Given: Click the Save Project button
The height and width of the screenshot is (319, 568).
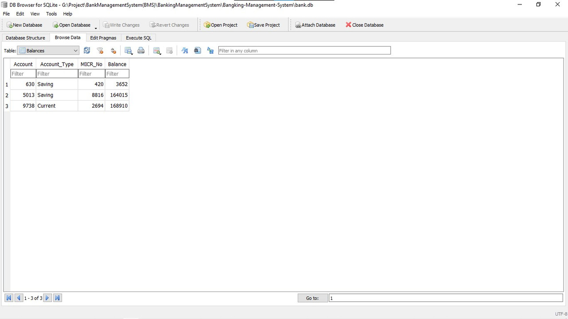Looking at the screenshot, I should point(264,25).
